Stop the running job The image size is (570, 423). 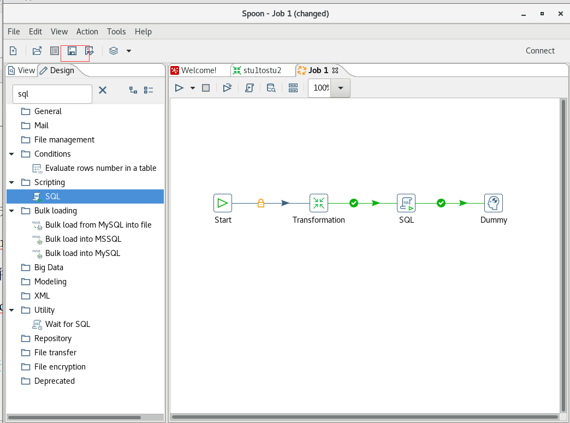pos(206,88)
